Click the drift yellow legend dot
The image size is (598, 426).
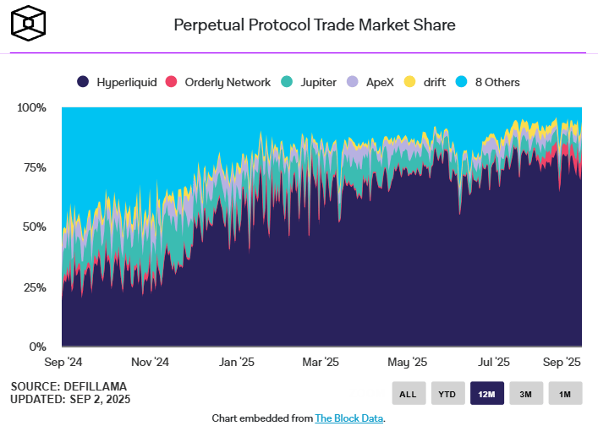(410, 81)
